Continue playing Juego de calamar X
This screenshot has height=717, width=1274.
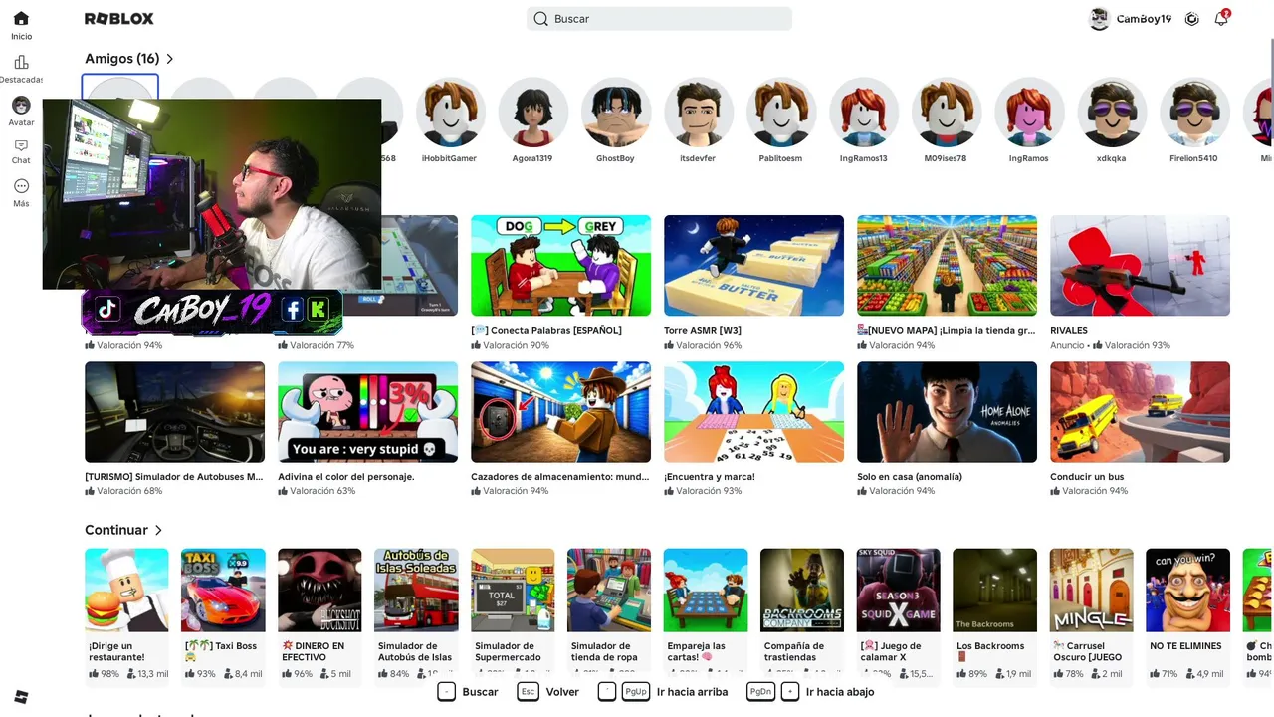click(899, 590)
